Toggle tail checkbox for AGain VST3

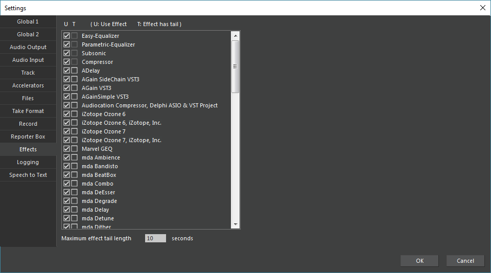75,88
